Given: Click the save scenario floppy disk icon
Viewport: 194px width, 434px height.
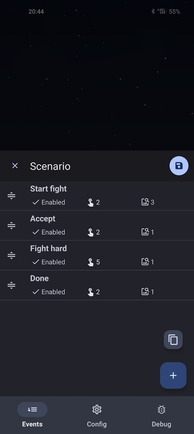Looking at the screenshot, I should pos(179,166).
